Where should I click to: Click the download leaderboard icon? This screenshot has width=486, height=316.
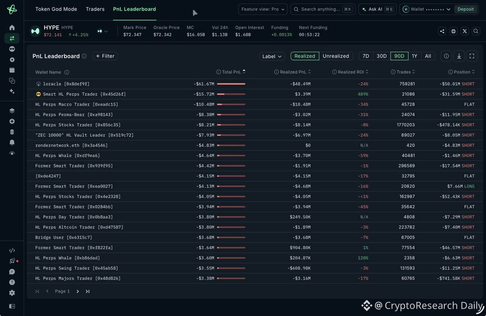tap(459, 56)
